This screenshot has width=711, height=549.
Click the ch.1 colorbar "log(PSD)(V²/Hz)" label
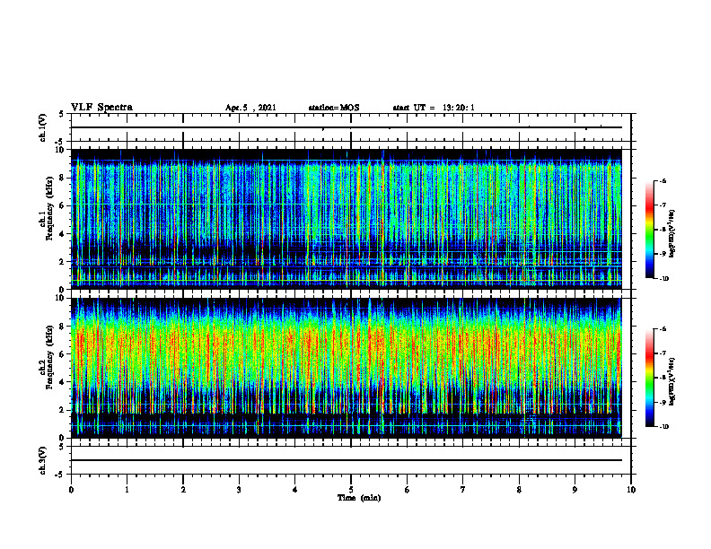click(672, 234)
